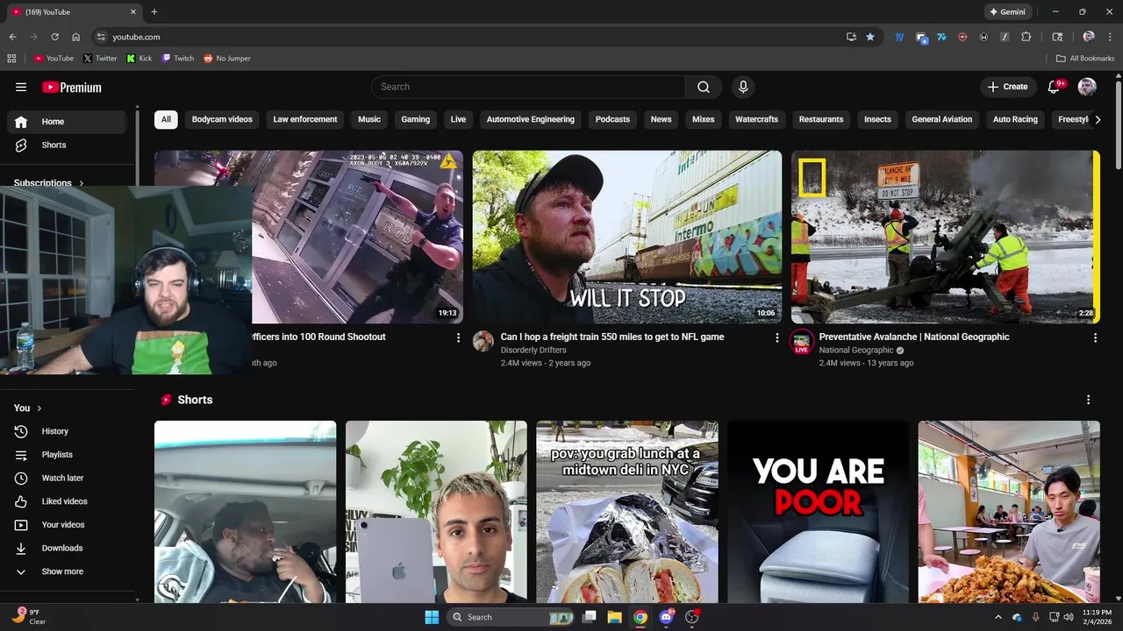Select the All filter chip
The image size is (1123, 631).
pyautogui.click(x=166, y=119)
